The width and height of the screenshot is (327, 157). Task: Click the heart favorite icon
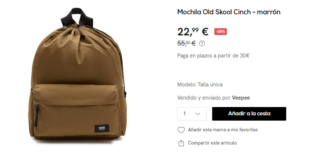(x=181, y=130)
